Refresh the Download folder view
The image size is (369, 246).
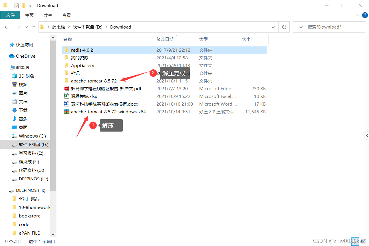pos(284,27)
